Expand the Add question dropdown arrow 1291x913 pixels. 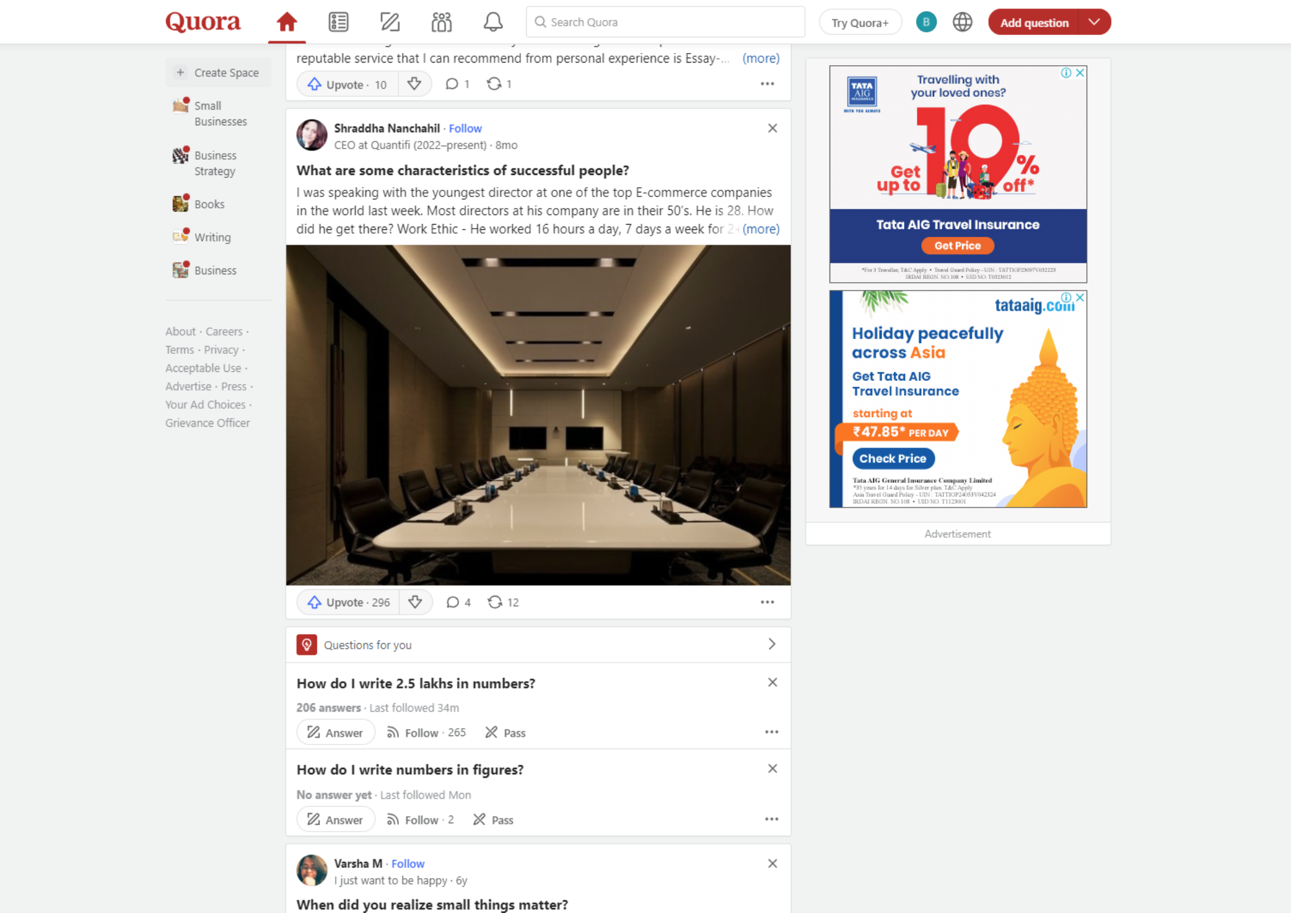[x=1094, y=23]
